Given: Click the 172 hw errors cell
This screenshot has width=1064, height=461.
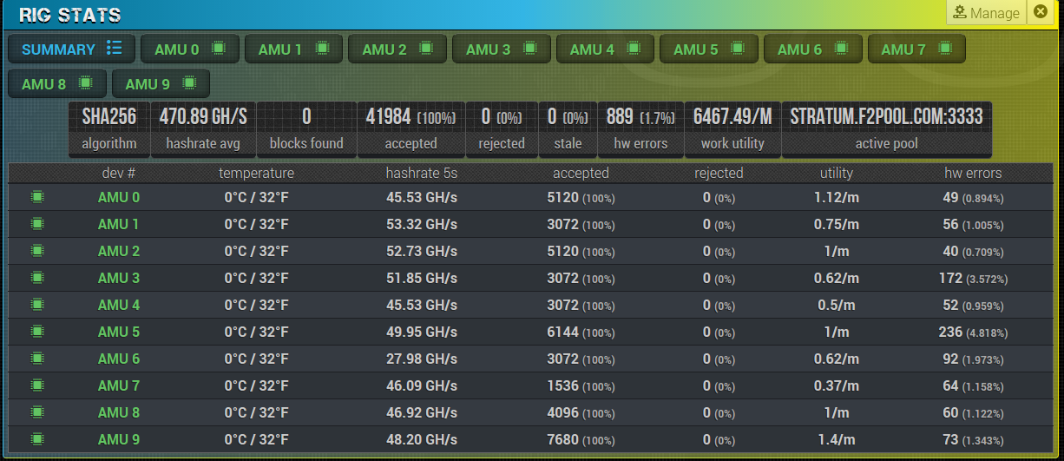Looking at the screenshot, I should coord(971,278).
